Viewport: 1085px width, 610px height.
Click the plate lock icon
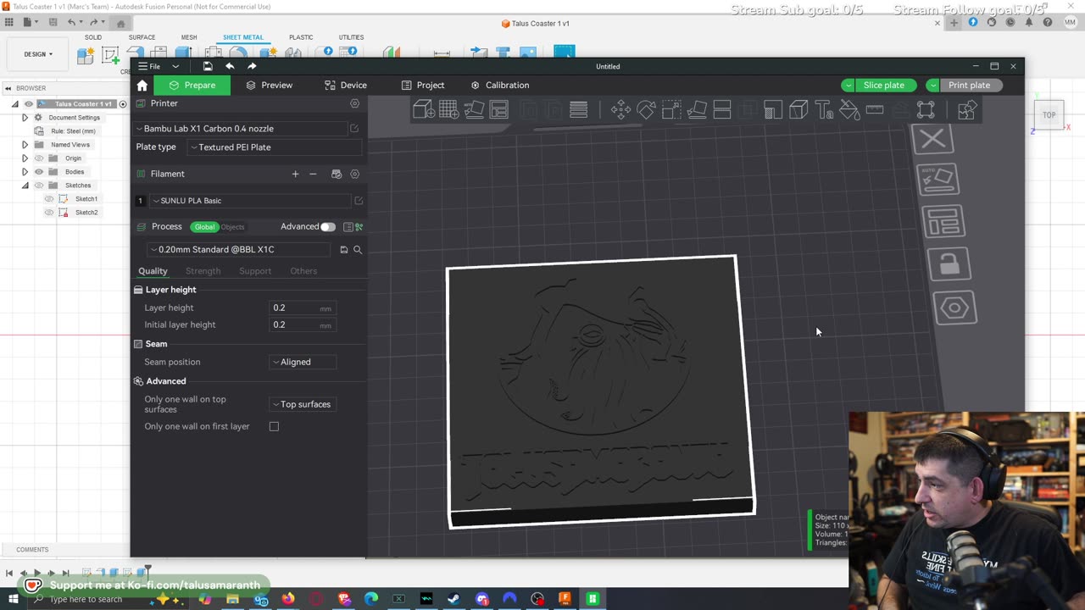949,264
